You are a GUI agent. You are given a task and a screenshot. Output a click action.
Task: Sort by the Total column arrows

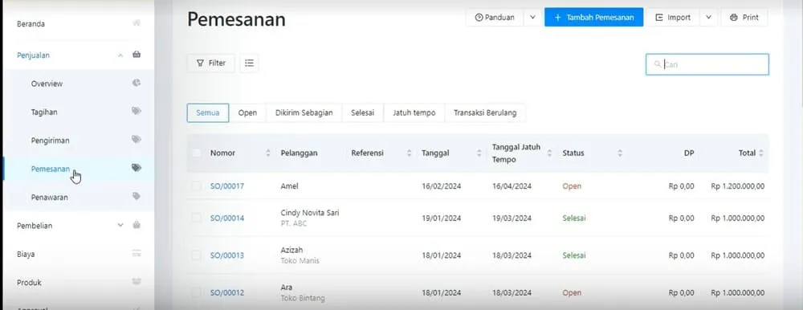pyautogui.click(x=760, y=153)
